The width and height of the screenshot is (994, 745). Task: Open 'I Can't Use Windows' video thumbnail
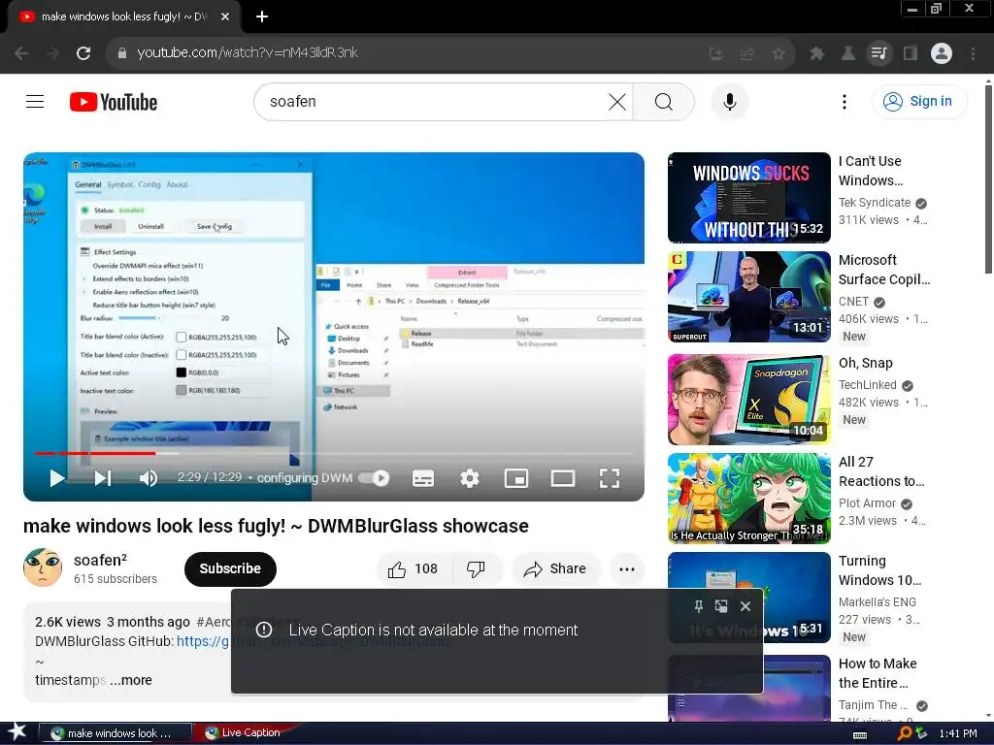[x=748, y=198]
